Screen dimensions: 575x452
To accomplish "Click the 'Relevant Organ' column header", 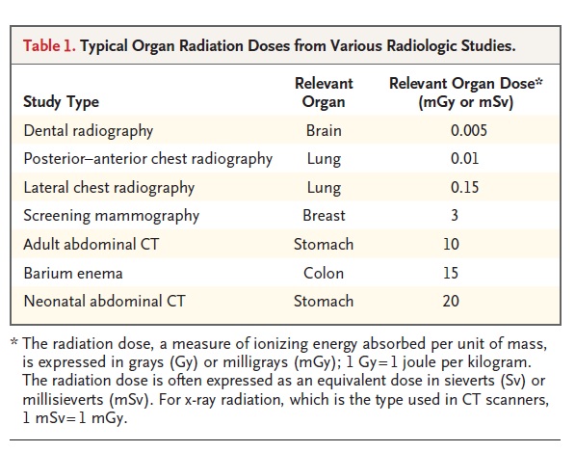I will tap(324, 93).
